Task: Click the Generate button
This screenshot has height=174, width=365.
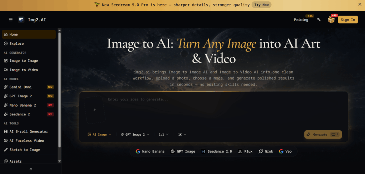Action: [x=323, y=134]
